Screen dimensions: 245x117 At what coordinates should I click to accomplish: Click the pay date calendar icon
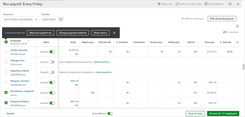61,19
